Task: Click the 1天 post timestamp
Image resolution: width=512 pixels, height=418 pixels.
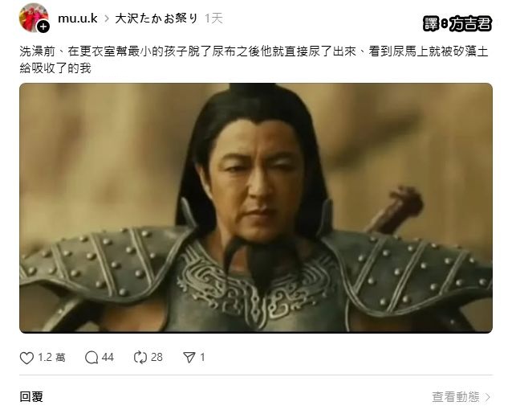Action: point(214,18)
